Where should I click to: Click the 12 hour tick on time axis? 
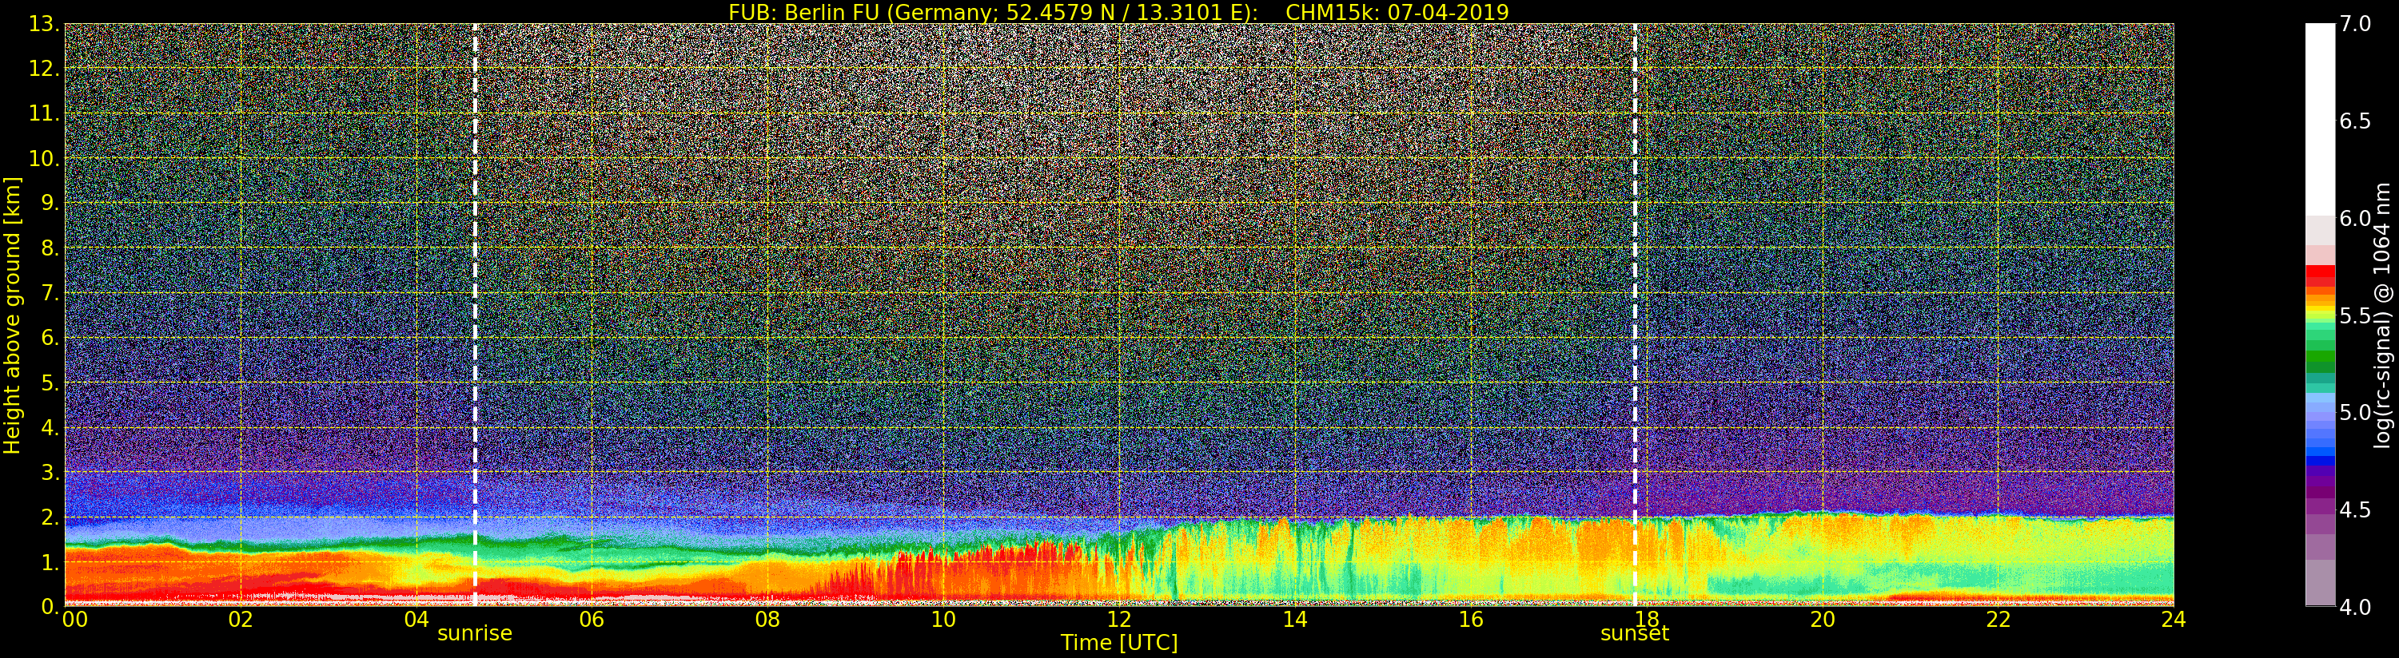(1118, 620)
